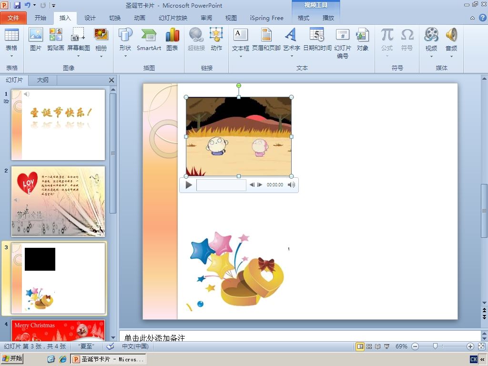Zoom out with the minus button

tap(415, 346)
